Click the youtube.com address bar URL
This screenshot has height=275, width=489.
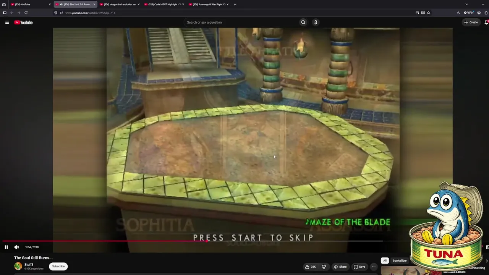tap(90, 13)
